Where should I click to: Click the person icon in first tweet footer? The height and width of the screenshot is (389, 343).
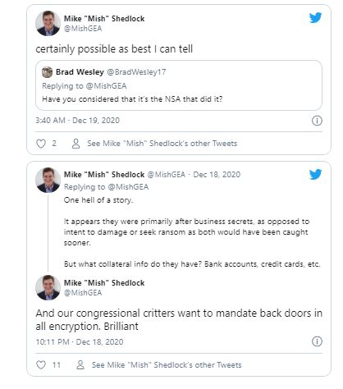click(75, 144)
